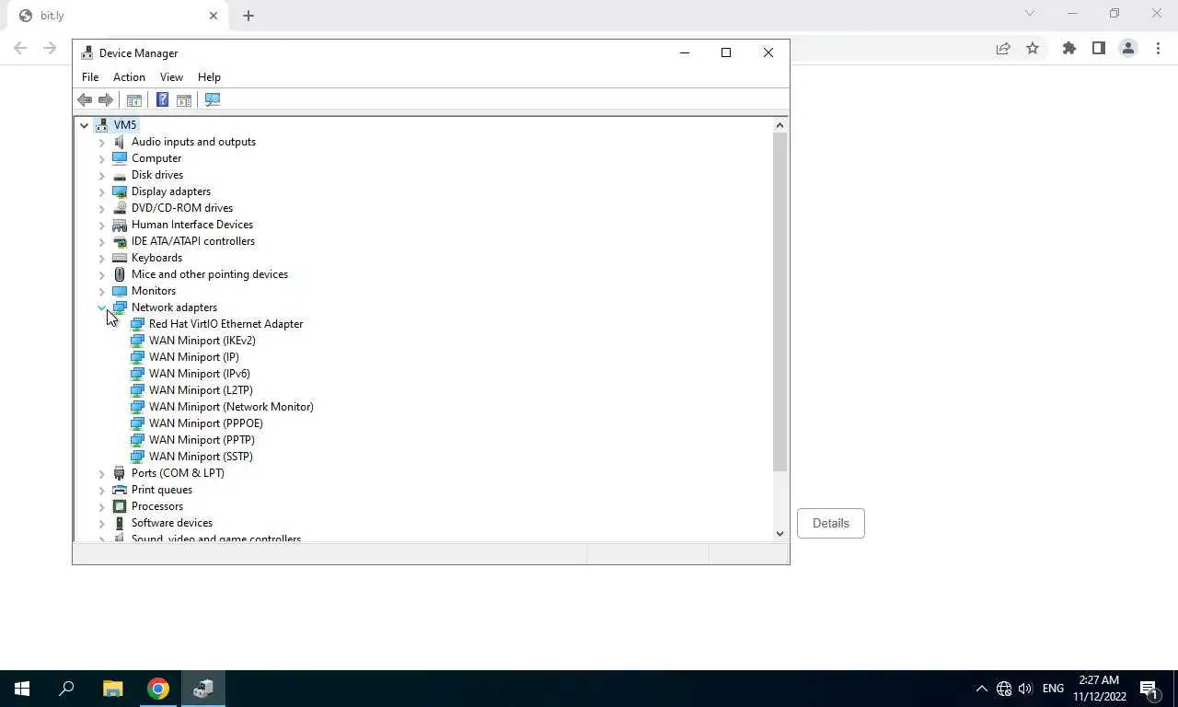Click the Audio inputs and outputs speaker icon
The image size is (1178, 707).
(x=119, y=142)
